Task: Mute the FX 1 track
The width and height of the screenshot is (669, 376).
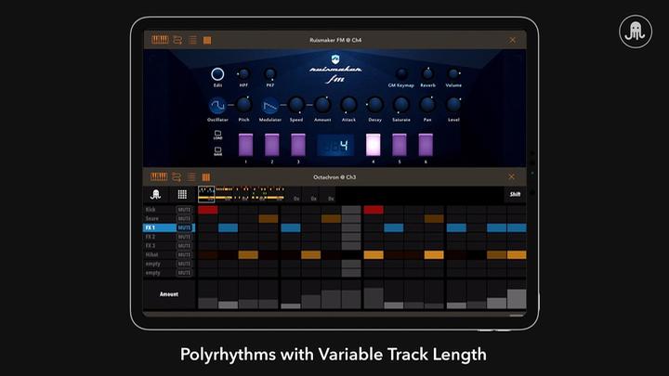Action: (184, 227)
